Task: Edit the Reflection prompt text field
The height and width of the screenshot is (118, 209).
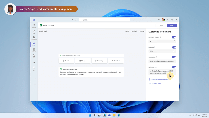Action: click(162, 72)
